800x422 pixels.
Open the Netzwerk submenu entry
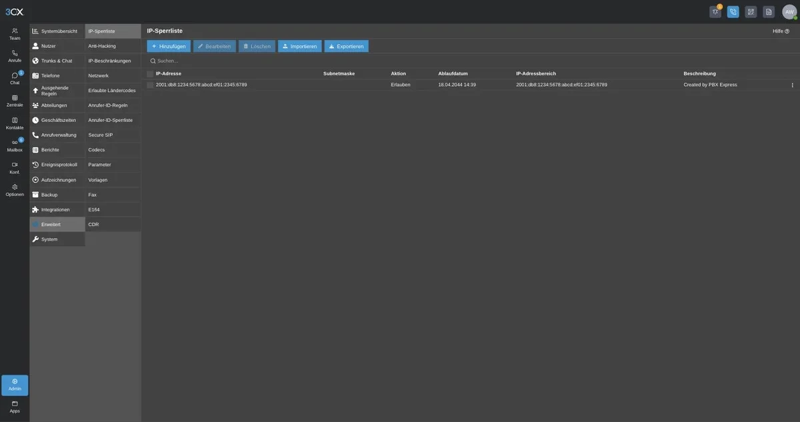click(x=113, y=75)
